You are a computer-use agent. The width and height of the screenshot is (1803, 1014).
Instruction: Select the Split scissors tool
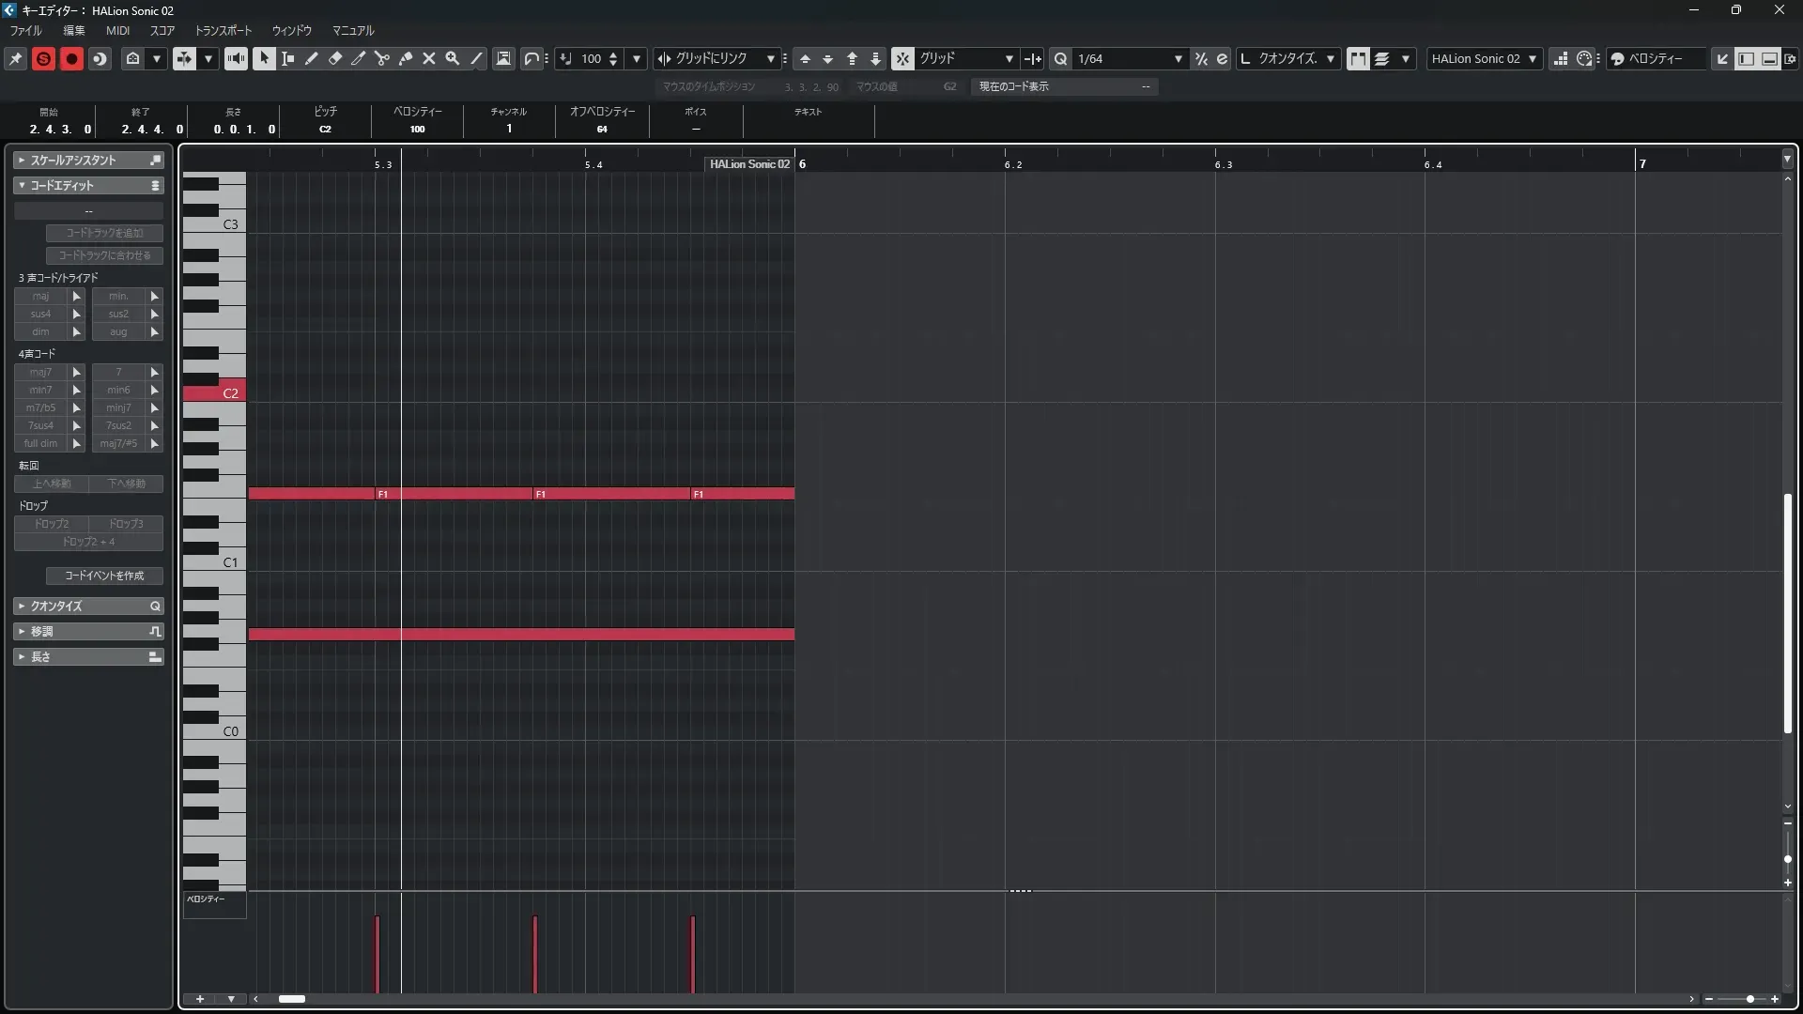coord(382,58)
